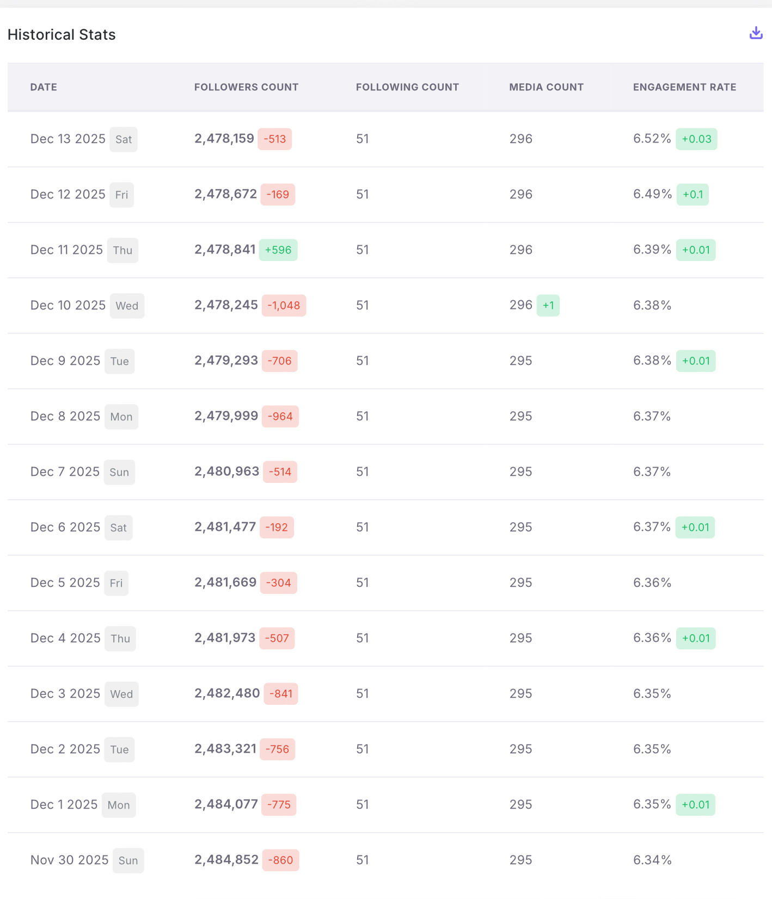Select the Nov 30 2025 date row
772x899 pixels.
pos(385,860)
